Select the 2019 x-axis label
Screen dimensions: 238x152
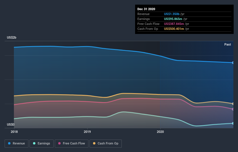pyautogui.click(x=87, y=132)
